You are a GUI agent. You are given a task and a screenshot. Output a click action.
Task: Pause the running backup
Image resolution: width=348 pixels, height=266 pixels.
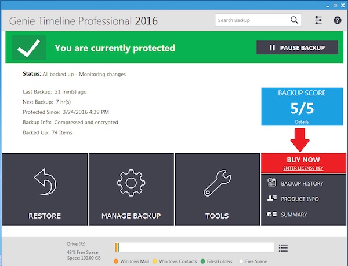(297, 47)
